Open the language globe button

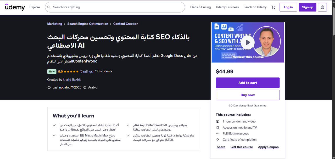(x=322, y=7)
